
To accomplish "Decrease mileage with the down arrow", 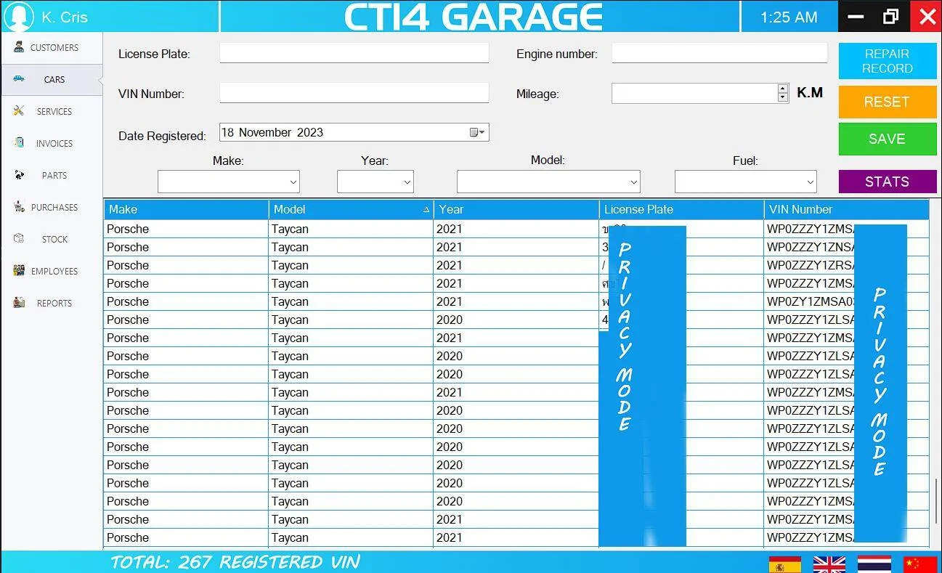I will coord(782,97).
